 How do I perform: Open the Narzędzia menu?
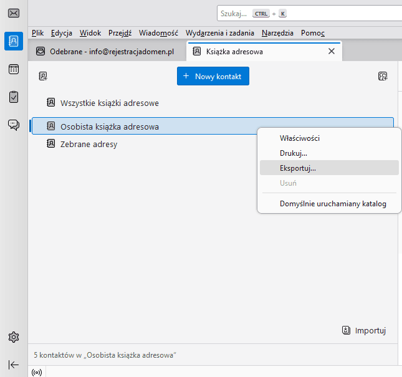pyautogui.click(x=278, y=33)
